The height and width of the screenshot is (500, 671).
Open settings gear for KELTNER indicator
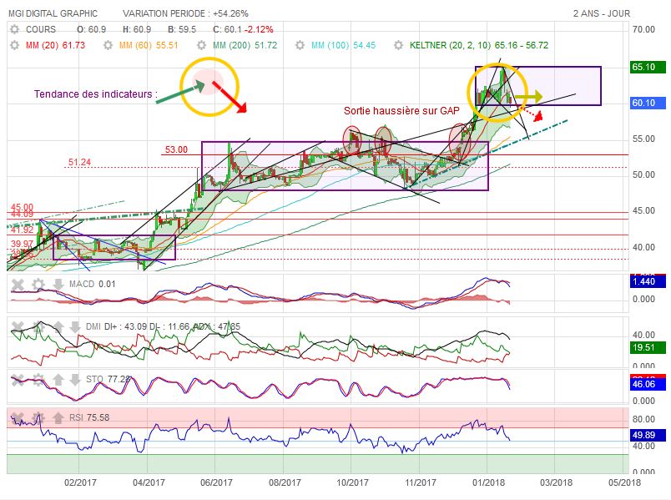(398, 45)
